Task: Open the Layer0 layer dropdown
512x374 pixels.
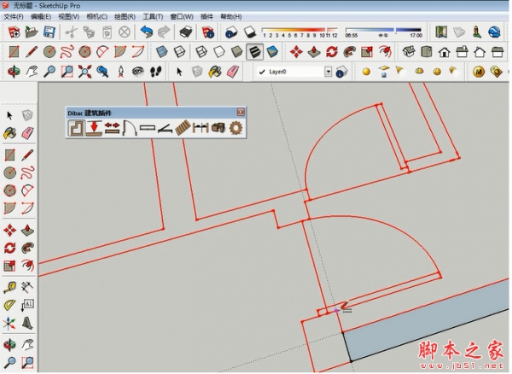Action: [x=328, y=73]
